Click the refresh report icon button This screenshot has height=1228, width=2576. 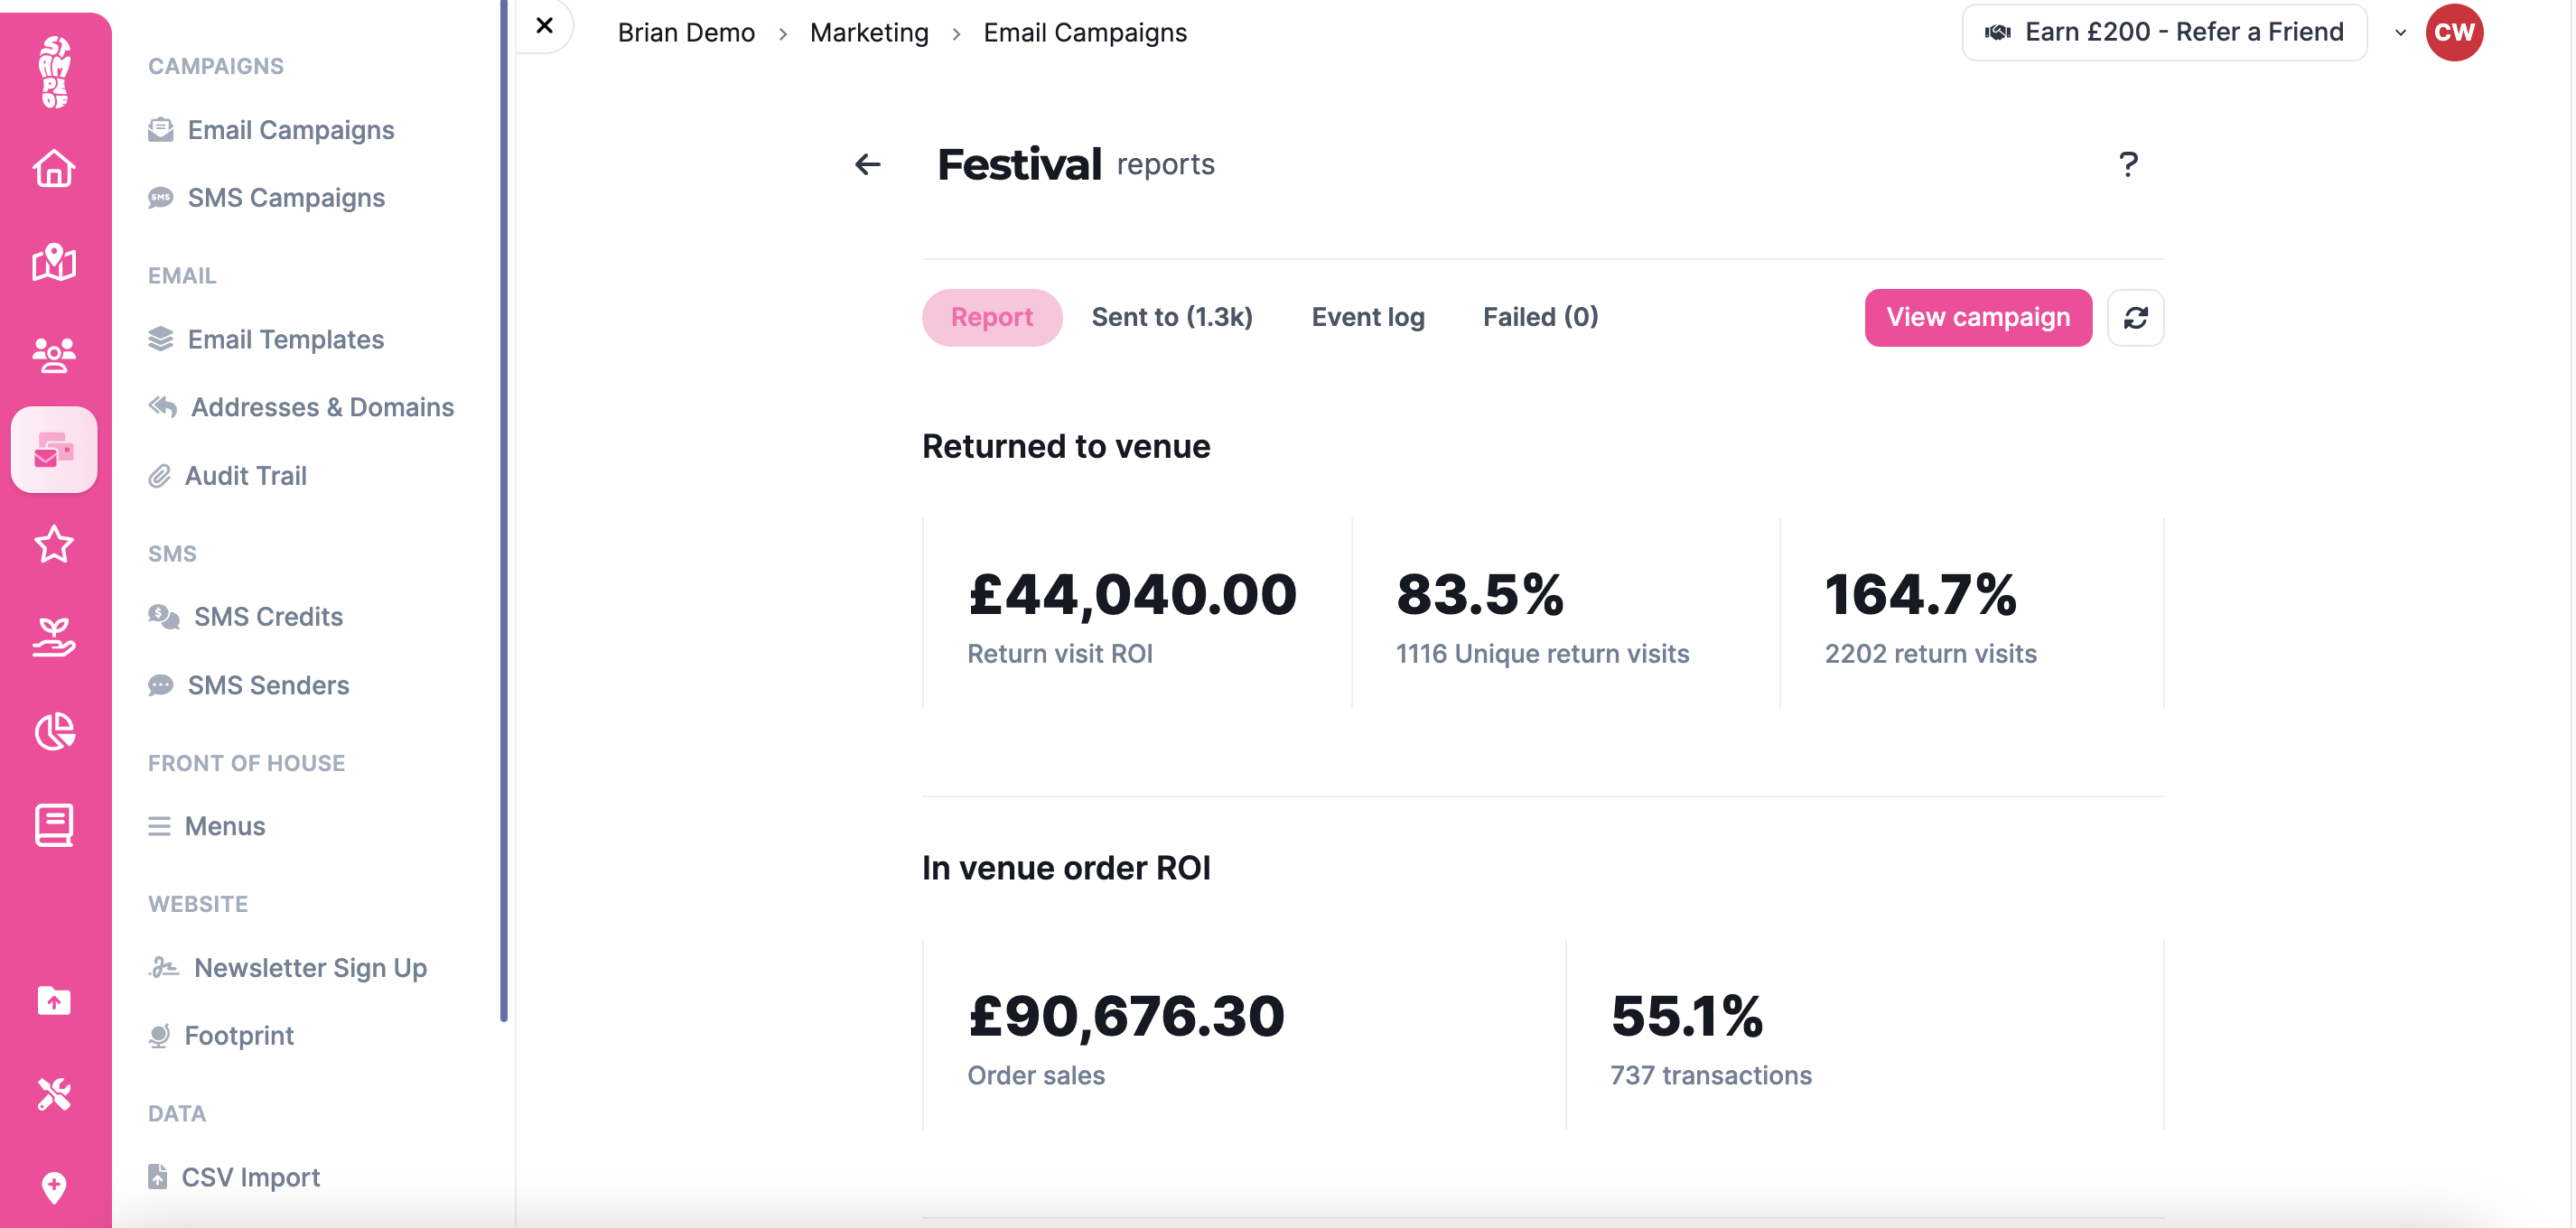click(x=2135, y=317)
